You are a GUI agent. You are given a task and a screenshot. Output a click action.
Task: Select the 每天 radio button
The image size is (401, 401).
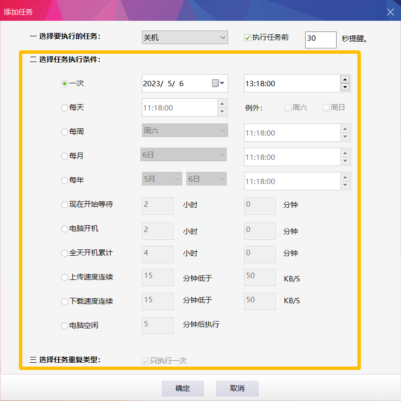(x=64, y=108)
